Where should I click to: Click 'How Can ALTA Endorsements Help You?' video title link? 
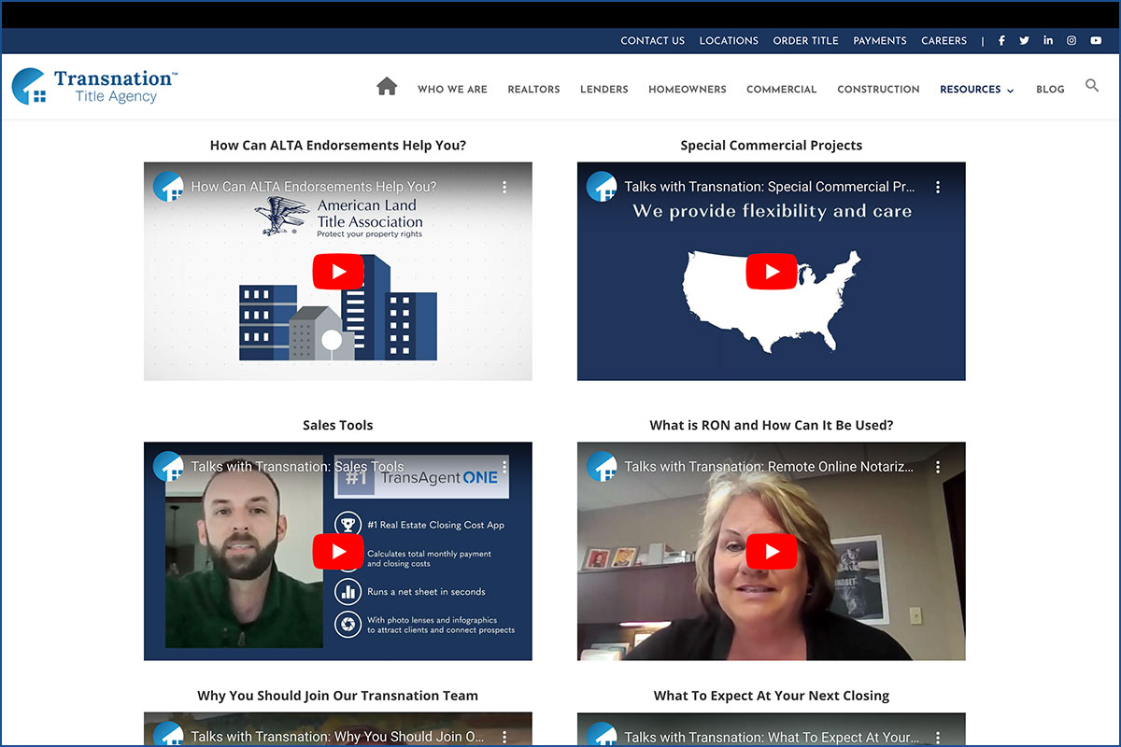click(x=314, y=187)
